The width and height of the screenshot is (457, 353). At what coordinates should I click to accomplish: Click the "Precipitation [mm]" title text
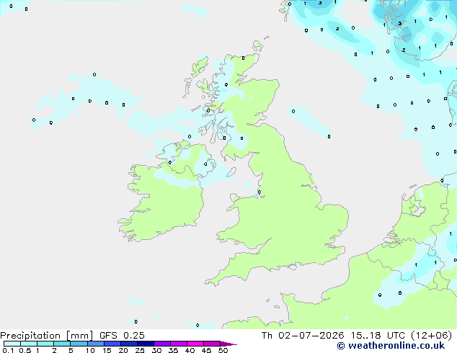pos(47,336)
